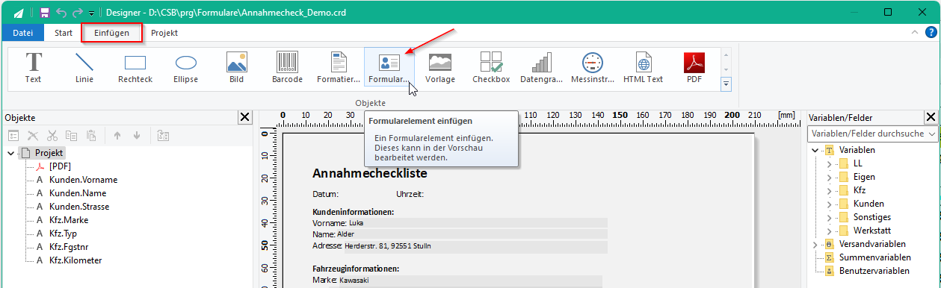This screenshot has height=288, width=941.
Task: Select the Text object tool
Action: click(x=33, y=68)
